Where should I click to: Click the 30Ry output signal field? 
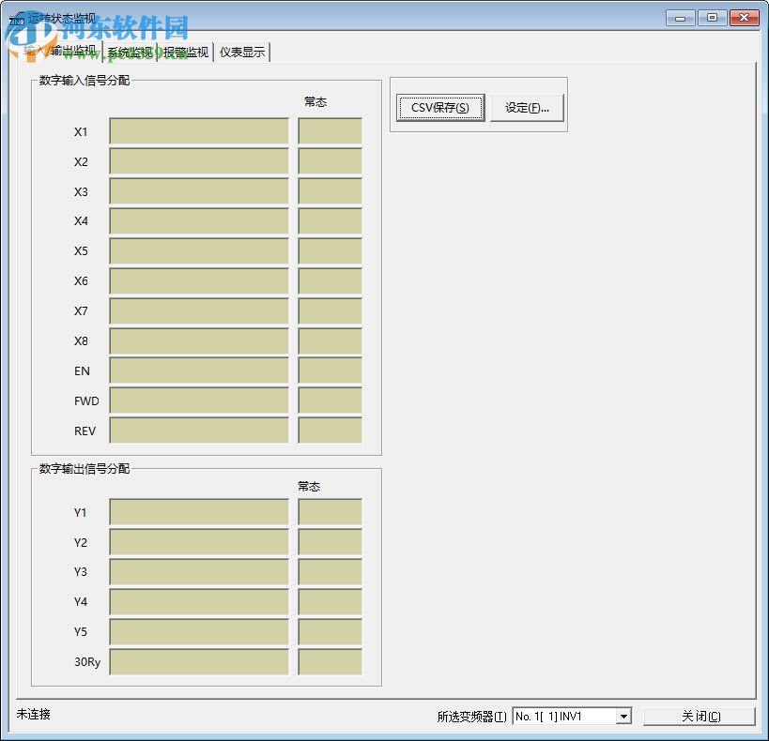(x=197, y=661)
